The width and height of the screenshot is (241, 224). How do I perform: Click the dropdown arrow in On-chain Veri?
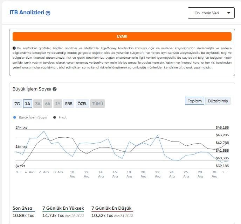click(228, 13)
